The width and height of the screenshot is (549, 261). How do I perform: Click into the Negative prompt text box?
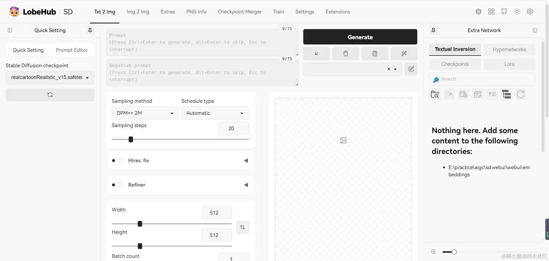(x=202, y=72)
